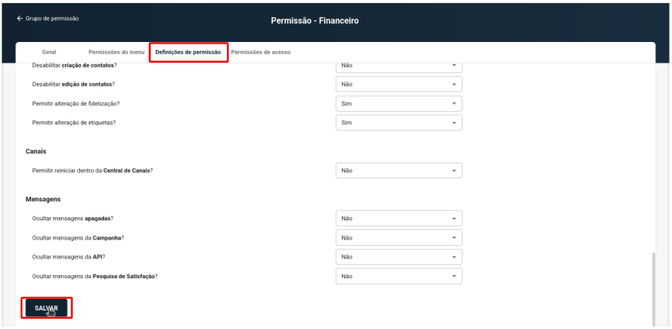672x329 pixels.
Task: Go back via Grupo de permissão link
Action: 52,19
